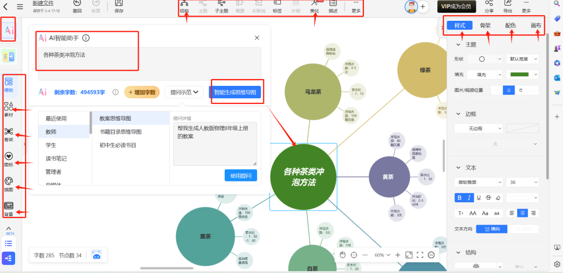This screenshot has width=563, height=273.
Task: Switch to the 配色 tab
Action: click(510, 25)
